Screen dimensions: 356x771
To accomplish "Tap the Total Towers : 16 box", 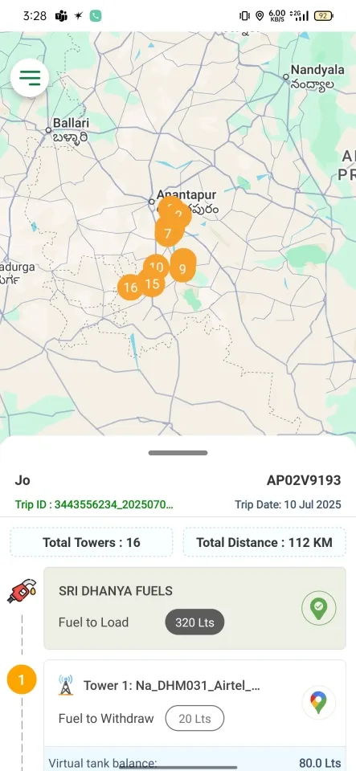I will coord(92,542).
